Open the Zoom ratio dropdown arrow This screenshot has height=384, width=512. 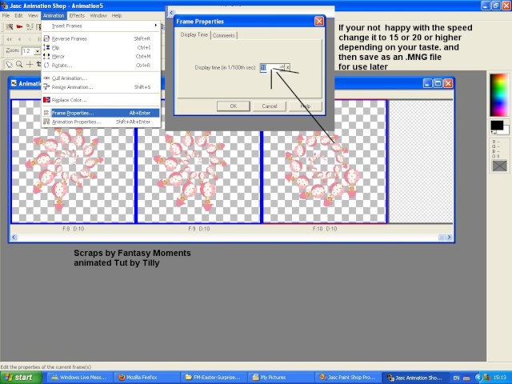38,51
